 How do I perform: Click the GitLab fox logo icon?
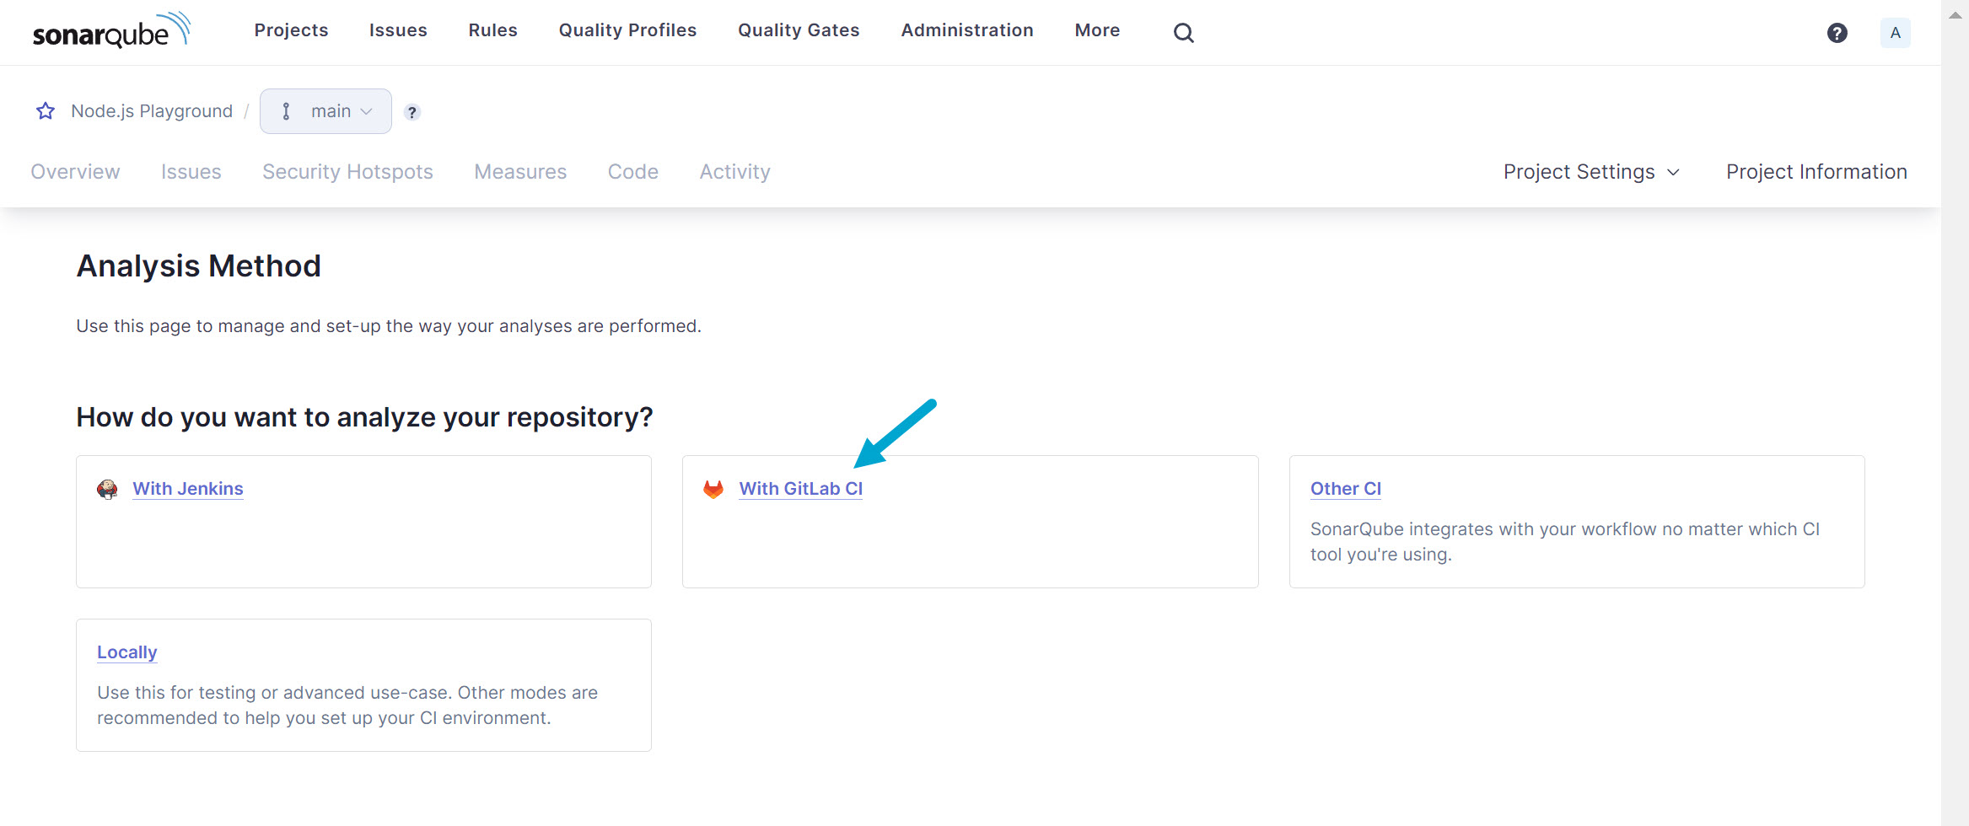[713, 490]
